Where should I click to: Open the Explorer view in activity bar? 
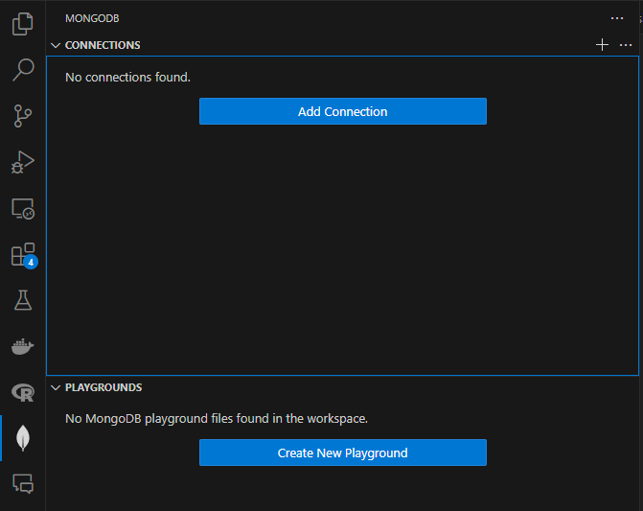[x=23, y=24]
